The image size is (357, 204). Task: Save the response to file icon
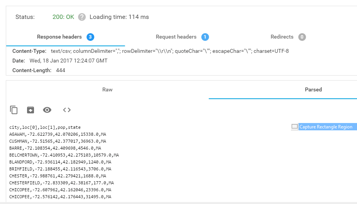coord(31,110)
